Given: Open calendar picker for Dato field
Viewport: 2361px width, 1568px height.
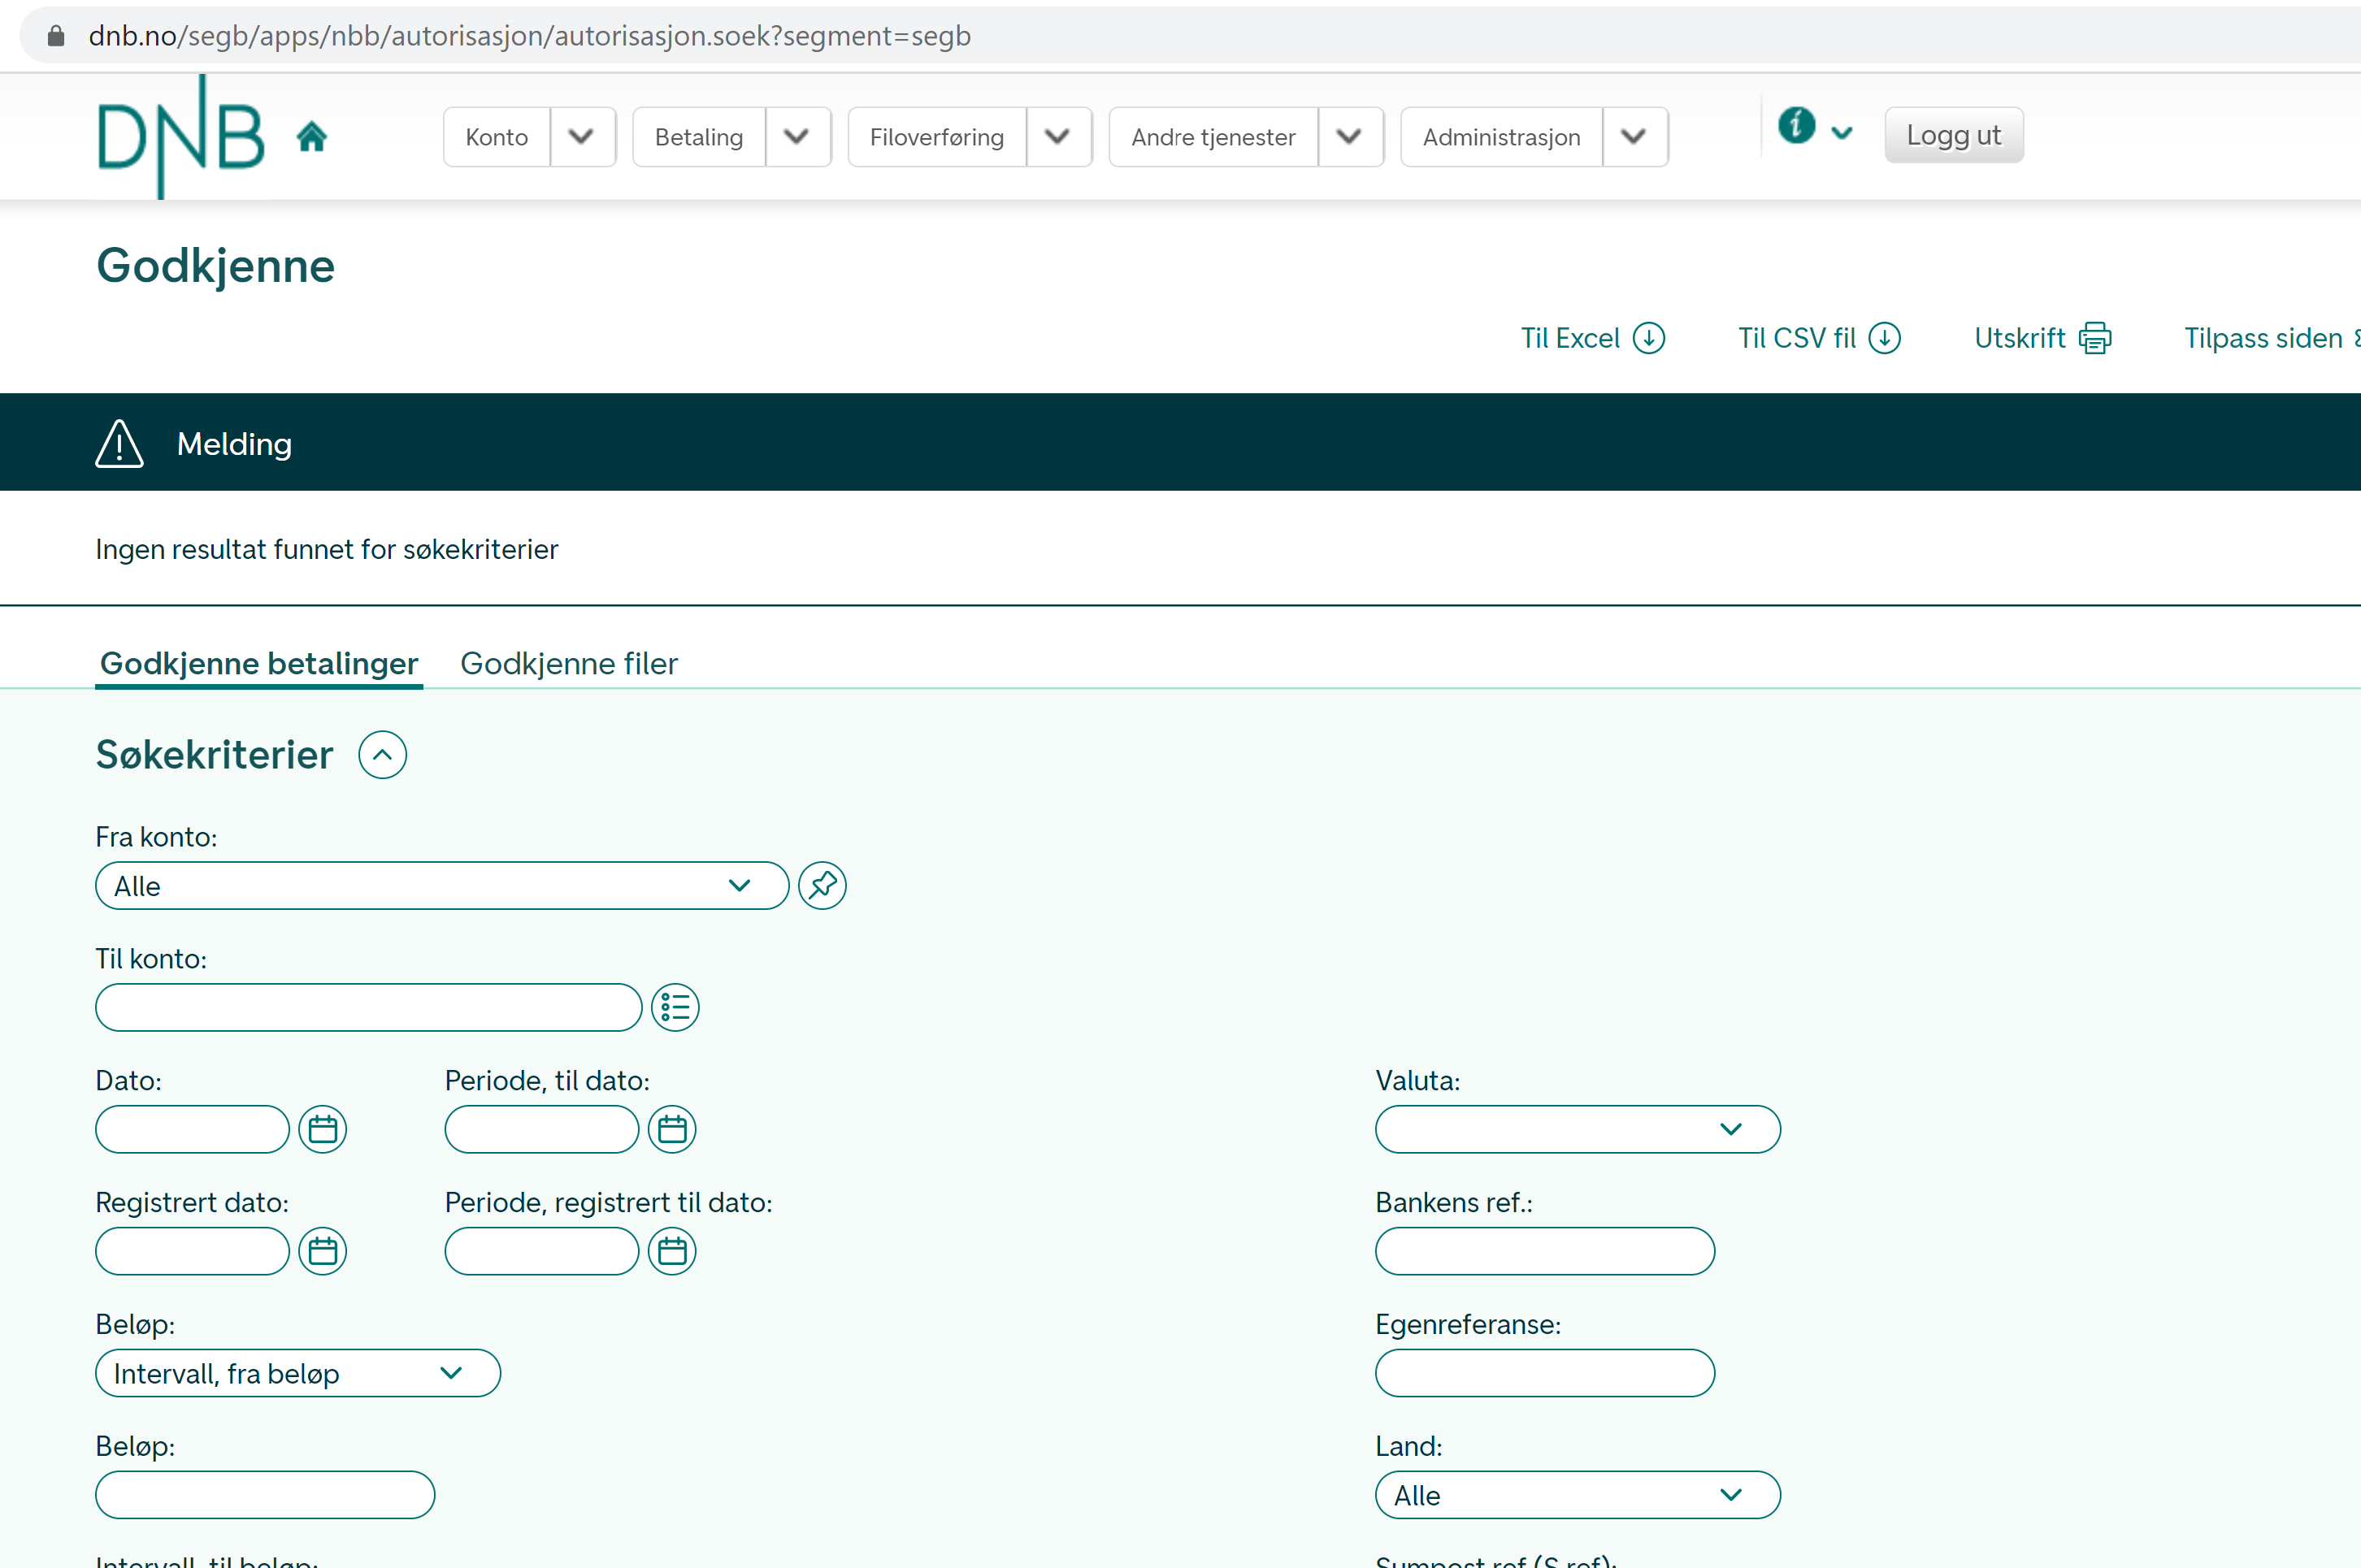Looking at the screenshot, I should (x=322, y=1129).
